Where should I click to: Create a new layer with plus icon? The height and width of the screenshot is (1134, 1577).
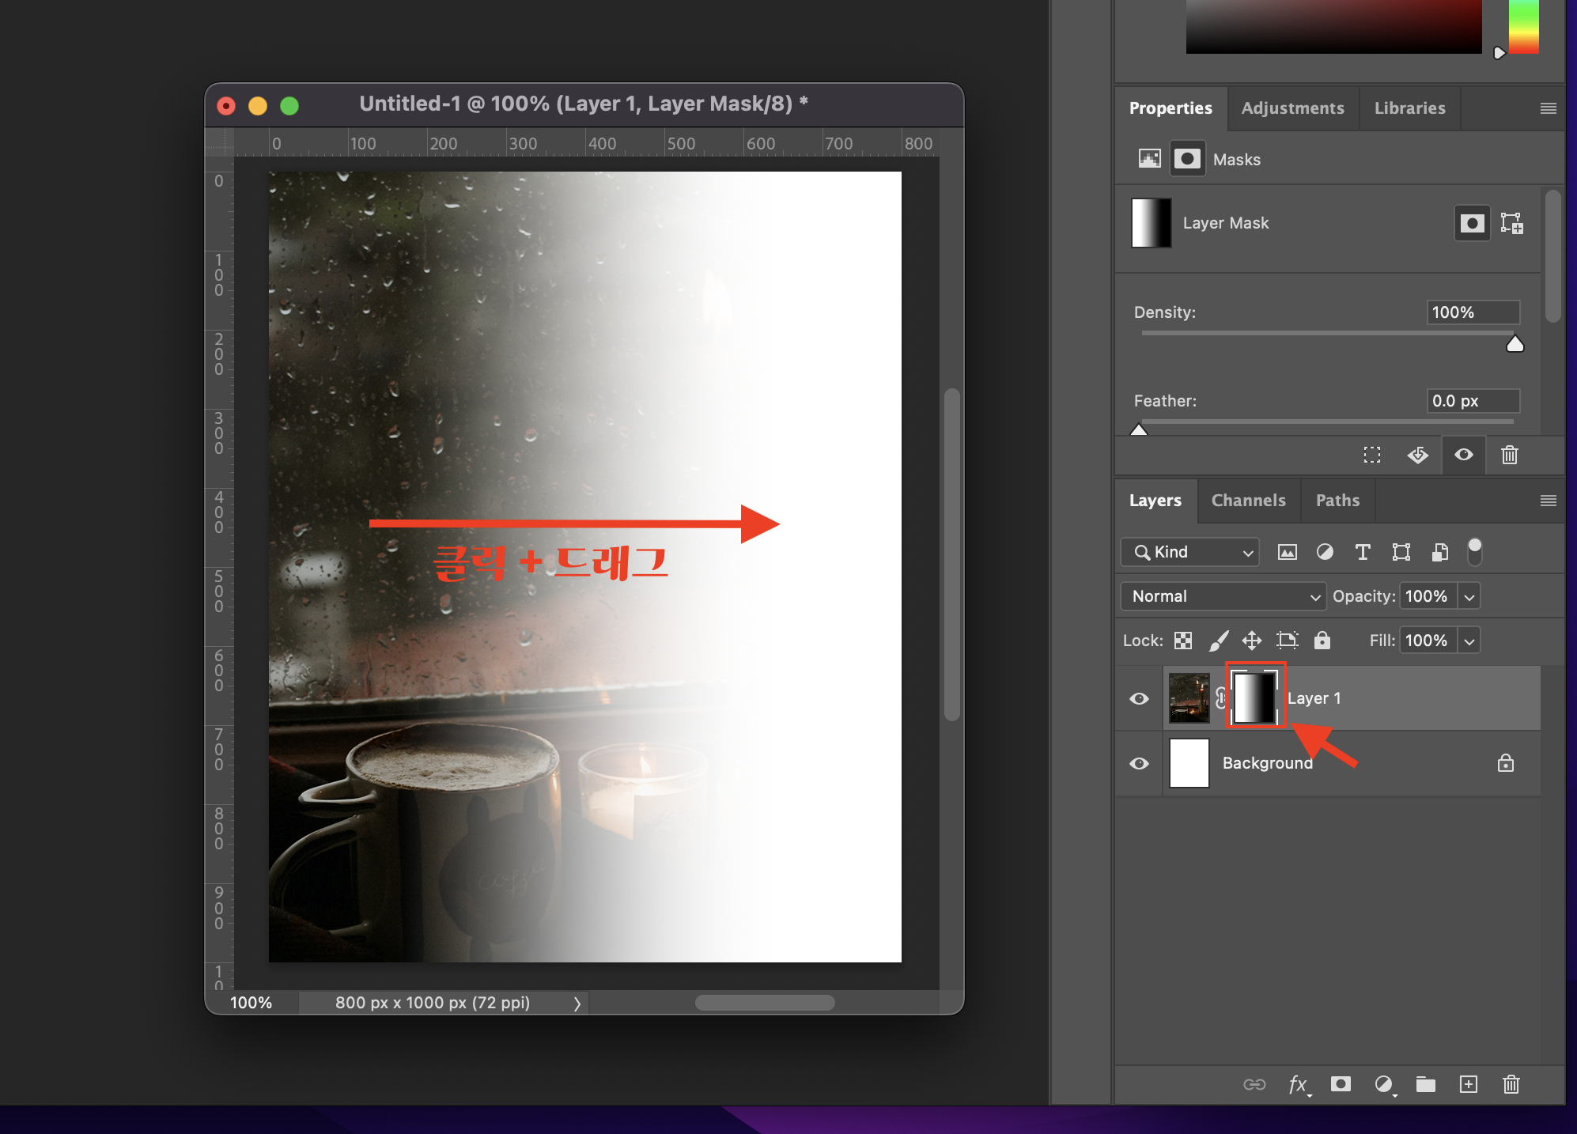point(1468,1084)
